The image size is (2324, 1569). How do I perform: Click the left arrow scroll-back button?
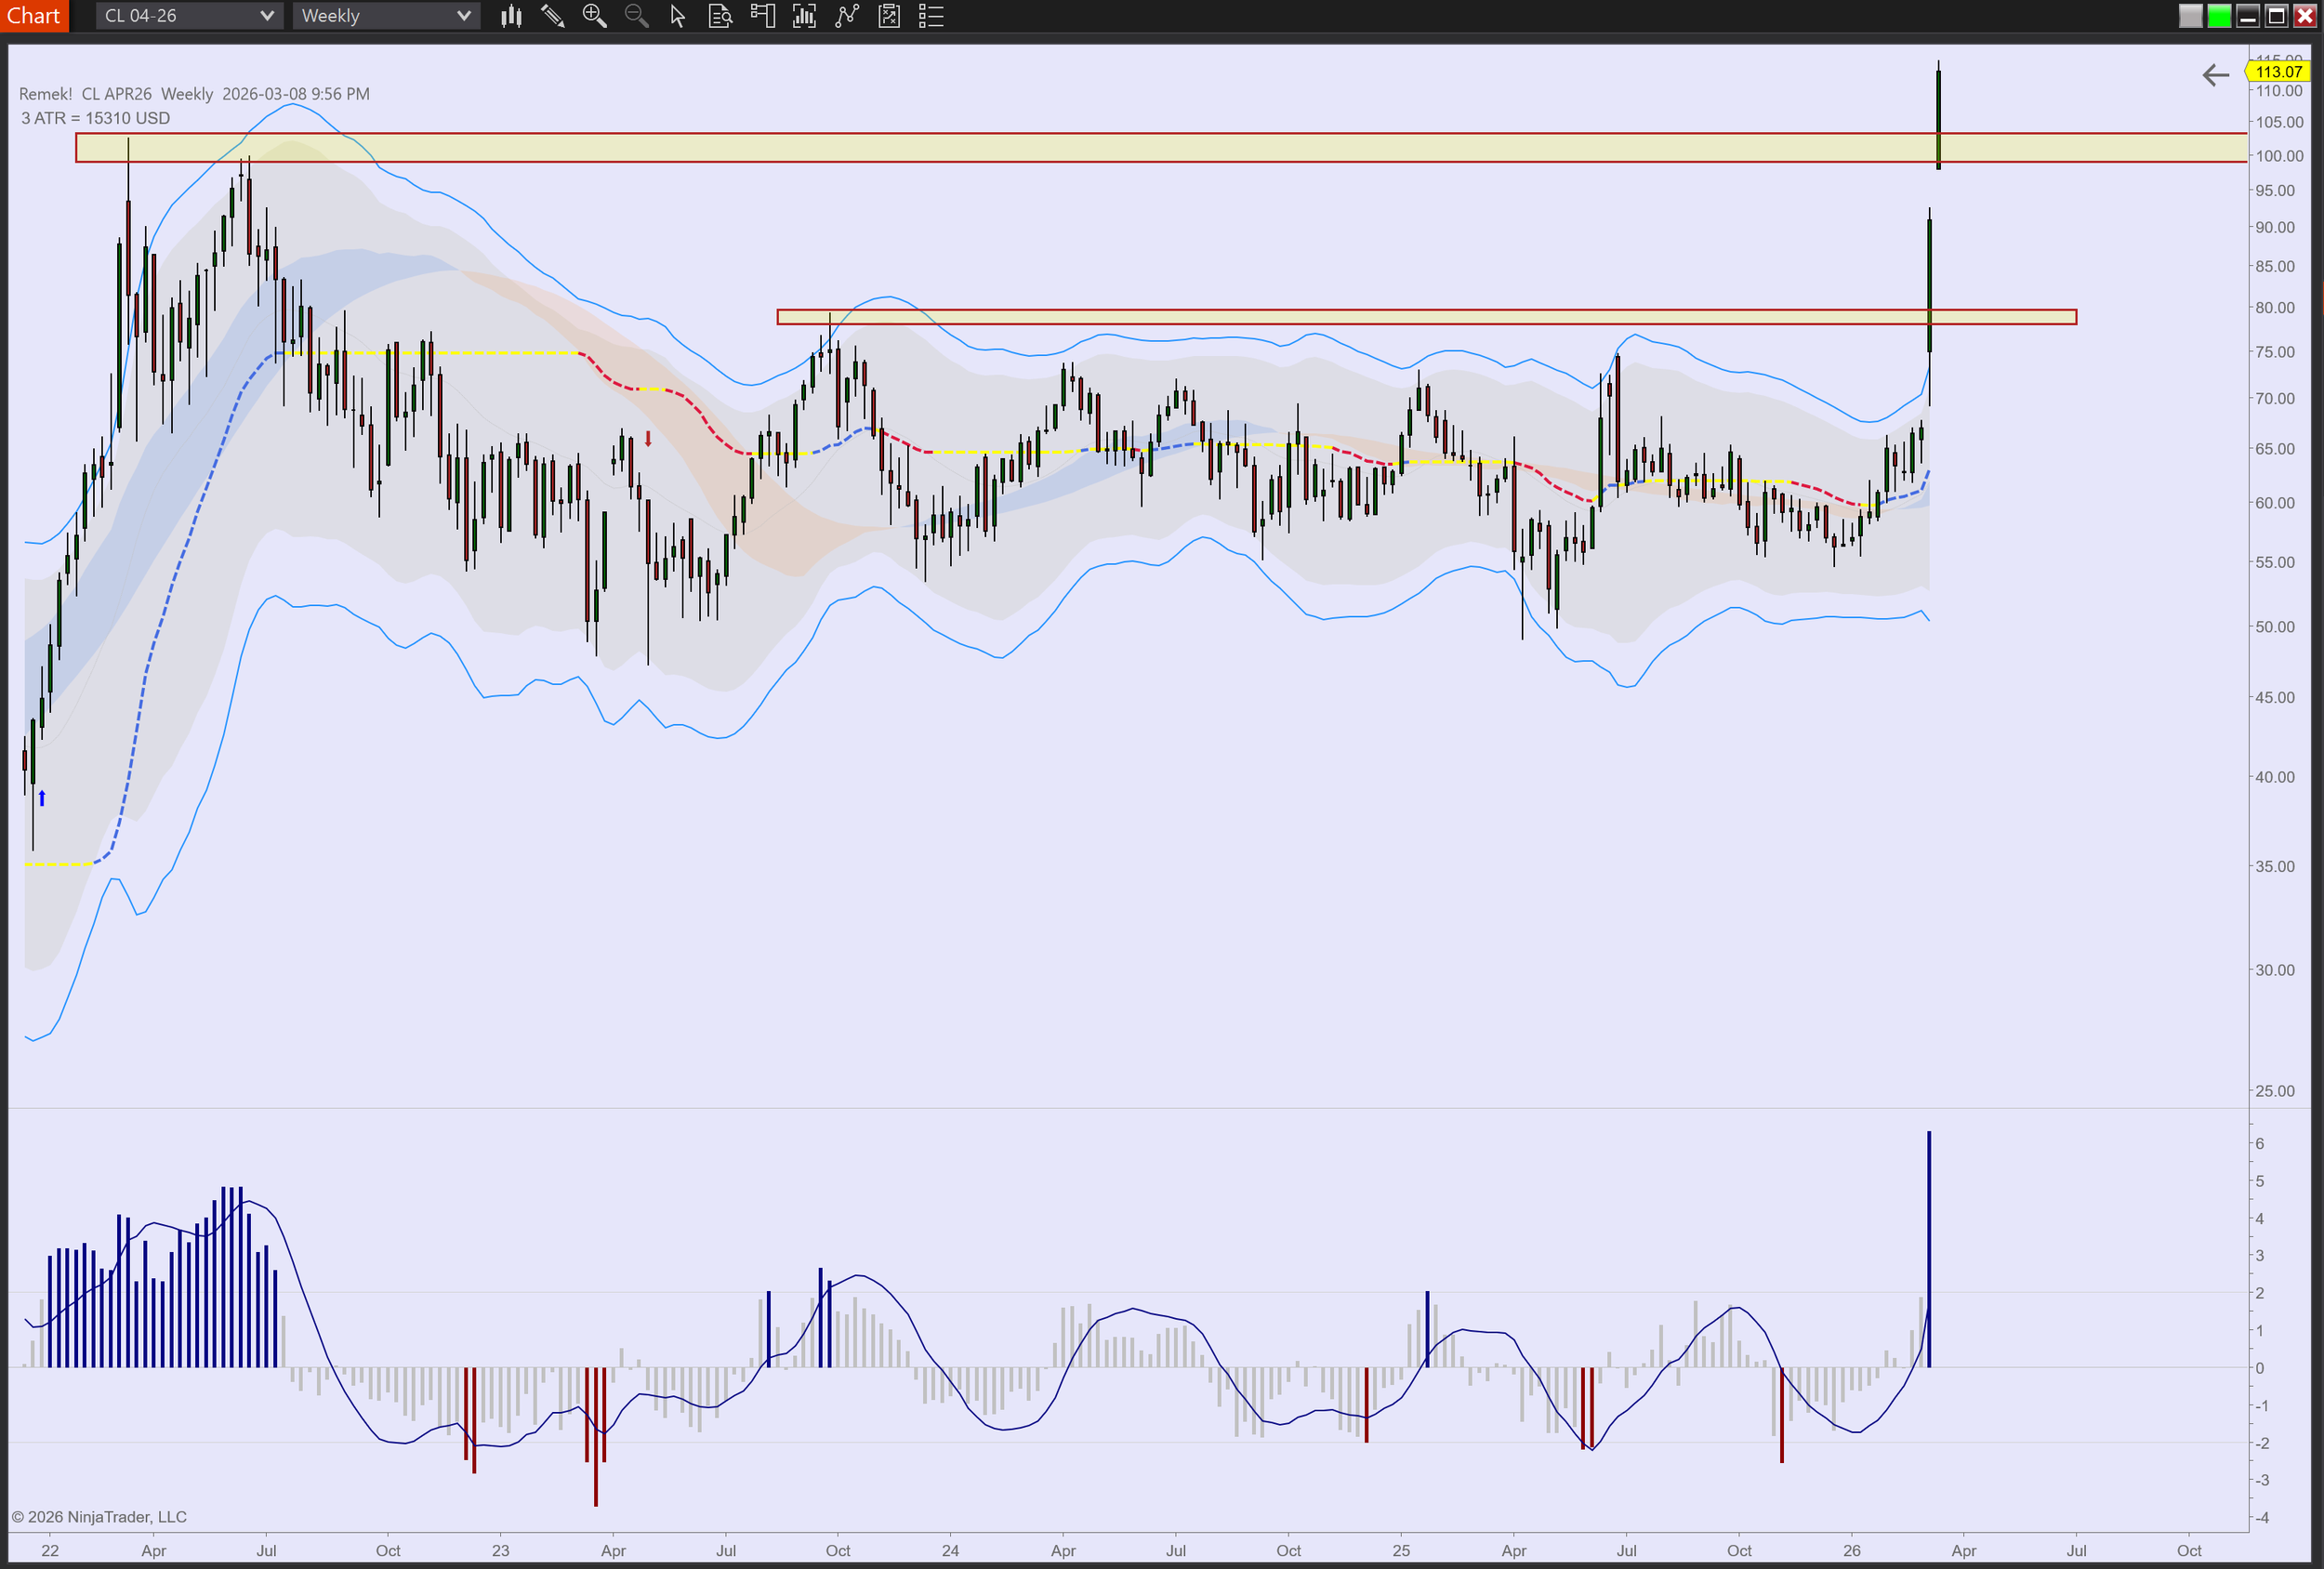(x=2215, y=75)
